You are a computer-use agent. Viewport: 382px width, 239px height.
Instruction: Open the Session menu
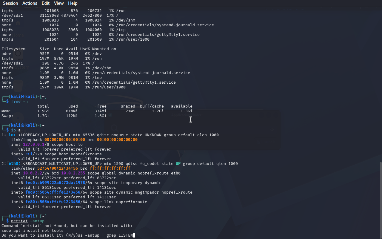[10, 3]
